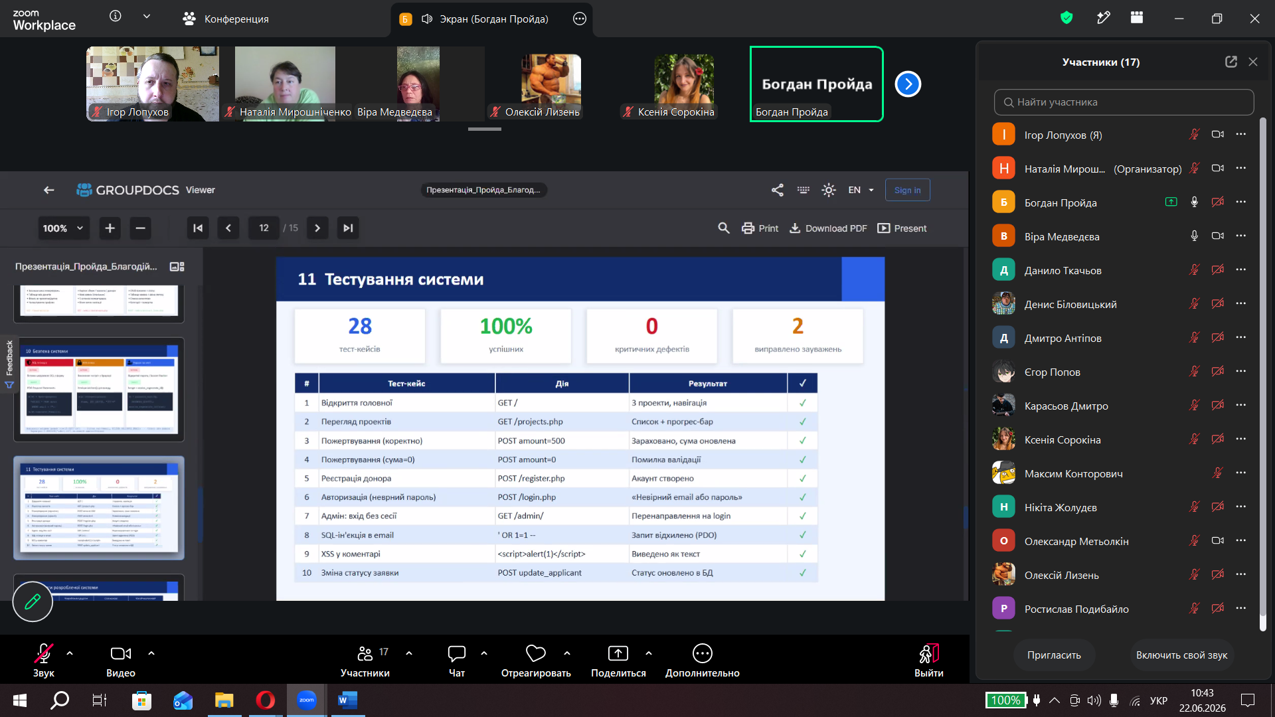Share the document in GroupDocs
Image resolution: width=1275 pixels, height=717 pixels.
click(x=778, y=190)
